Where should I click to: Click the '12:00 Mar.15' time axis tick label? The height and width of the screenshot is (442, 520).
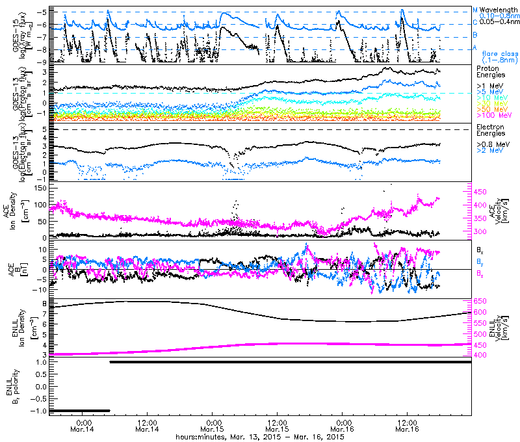click(278, 426)
